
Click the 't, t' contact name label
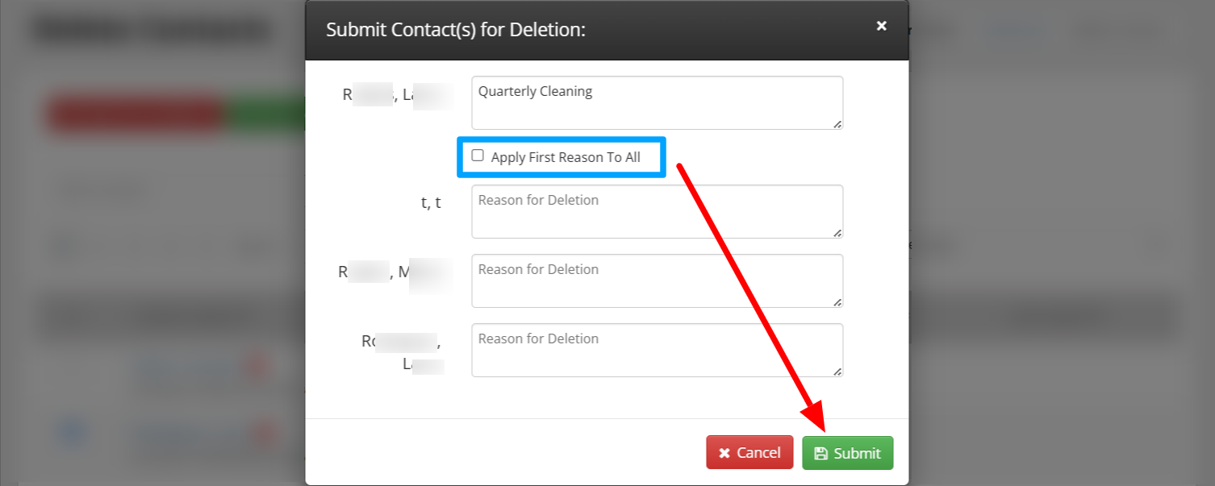click(x=431, y=202)
